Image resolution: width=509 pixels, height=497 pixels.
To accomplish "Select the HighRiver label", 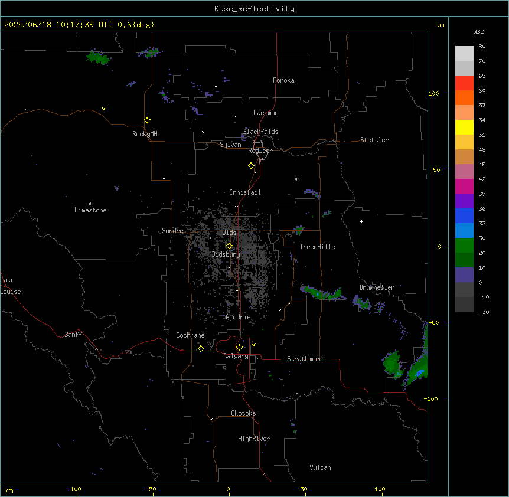I will point(254,439).
